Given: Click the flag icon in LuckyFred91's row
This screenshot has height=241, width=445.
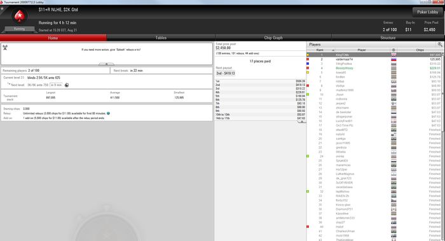Looking at the screenshot, I should pyautogui.click(x=394, y=121).
